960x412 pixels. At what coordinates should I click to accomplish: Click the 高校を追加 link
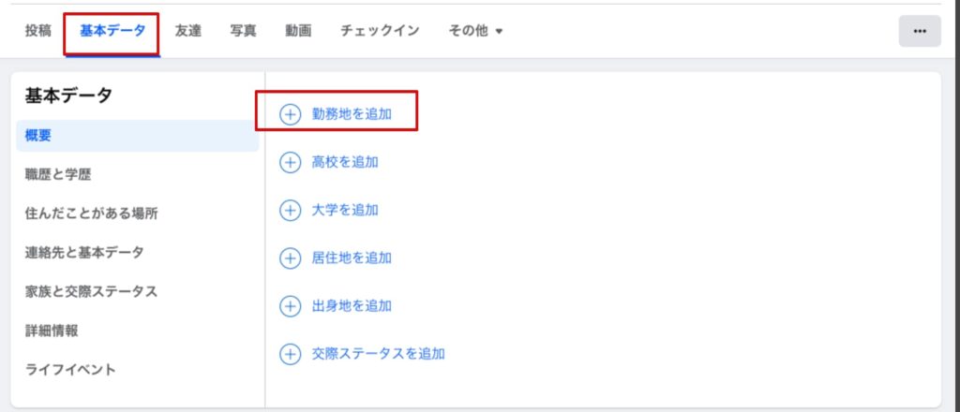pos(345,162)
